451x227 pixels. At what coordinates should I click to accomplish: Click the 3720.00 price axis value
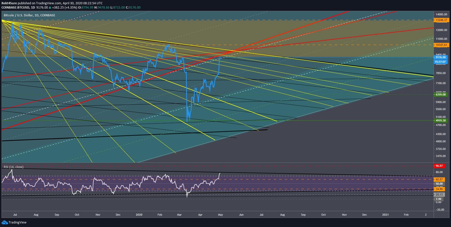tap(441, 149)
